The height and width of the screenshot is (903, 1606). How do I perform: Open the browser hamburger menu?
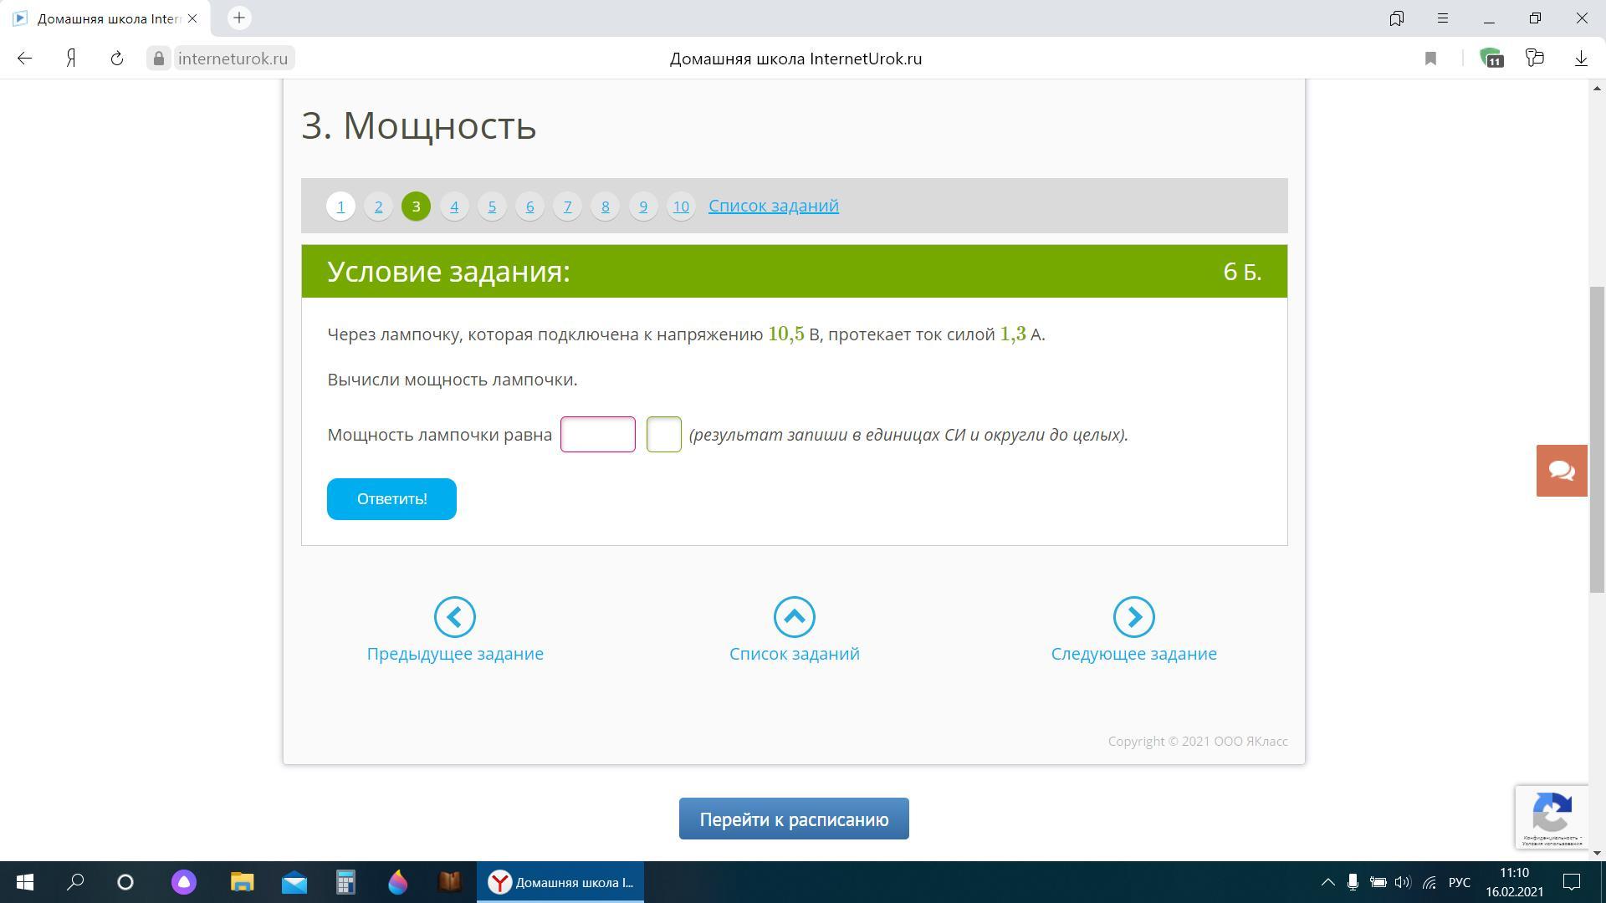pos(1443,18)
